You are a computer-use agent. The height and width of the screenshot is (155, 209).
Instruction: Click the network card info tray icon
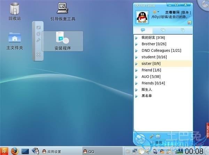[179, 151]
